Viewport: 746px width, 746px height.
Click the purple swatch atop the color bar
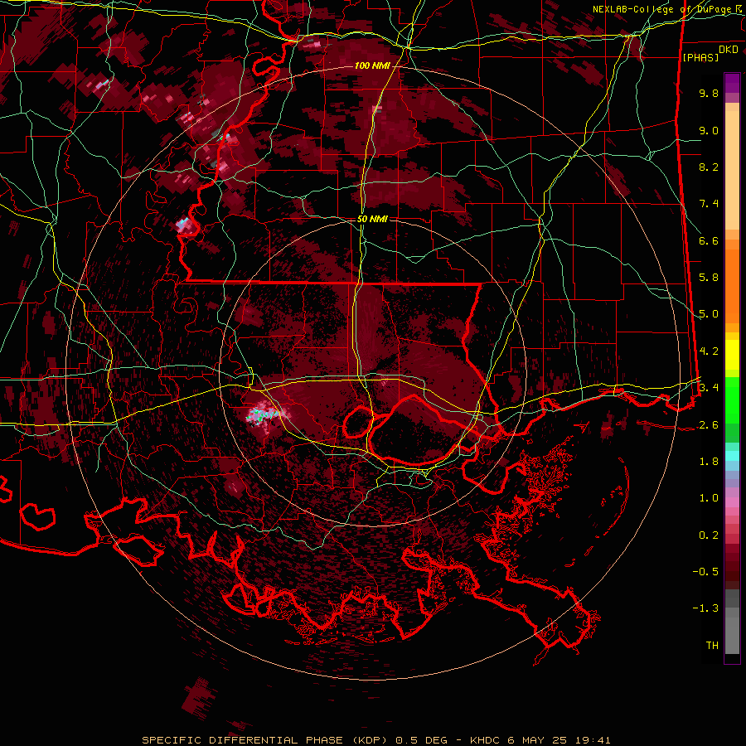point(732,83)
